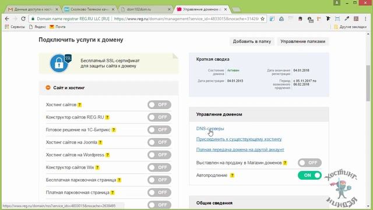Toggle Хостинг сайтов switch
Image resolution: width=373 pixels, height=210 pixels.
coord(159,105)
